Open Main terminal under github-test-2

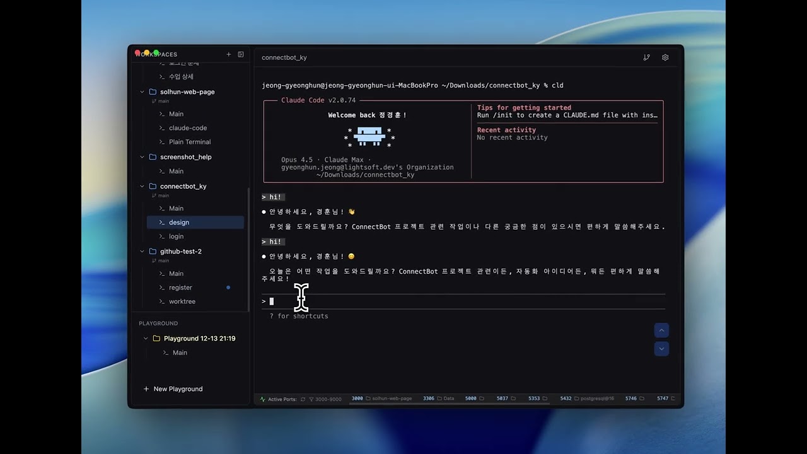pos(195,274)
